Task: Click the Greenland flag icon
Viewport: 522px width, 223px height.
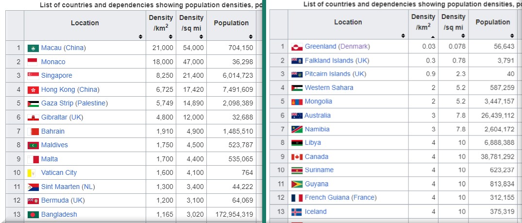Action: click(297, 47)
